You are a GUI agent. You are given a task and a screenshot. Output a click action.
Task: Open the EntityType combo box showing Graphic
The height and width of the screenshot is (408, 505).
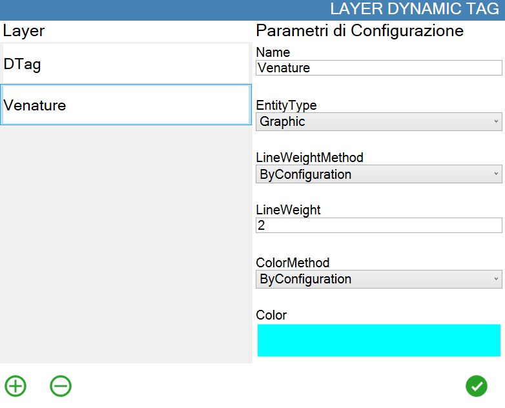pos(378,121)
